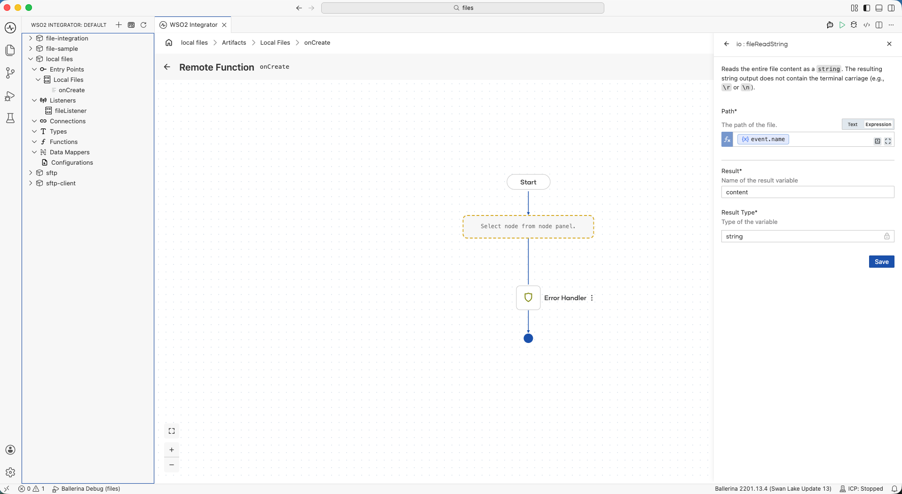Viewport: 902px width, 494px height.
Task: Zoom out of the flow diagram
Action: pyautogui.click(x=172, y=465)
